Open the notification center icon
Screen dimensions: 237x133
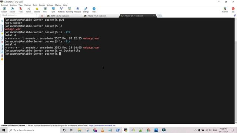(x=232, y=130)
